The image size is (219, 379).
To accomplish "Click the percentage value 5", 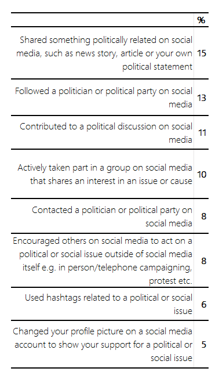I will (x=204, y=344).
